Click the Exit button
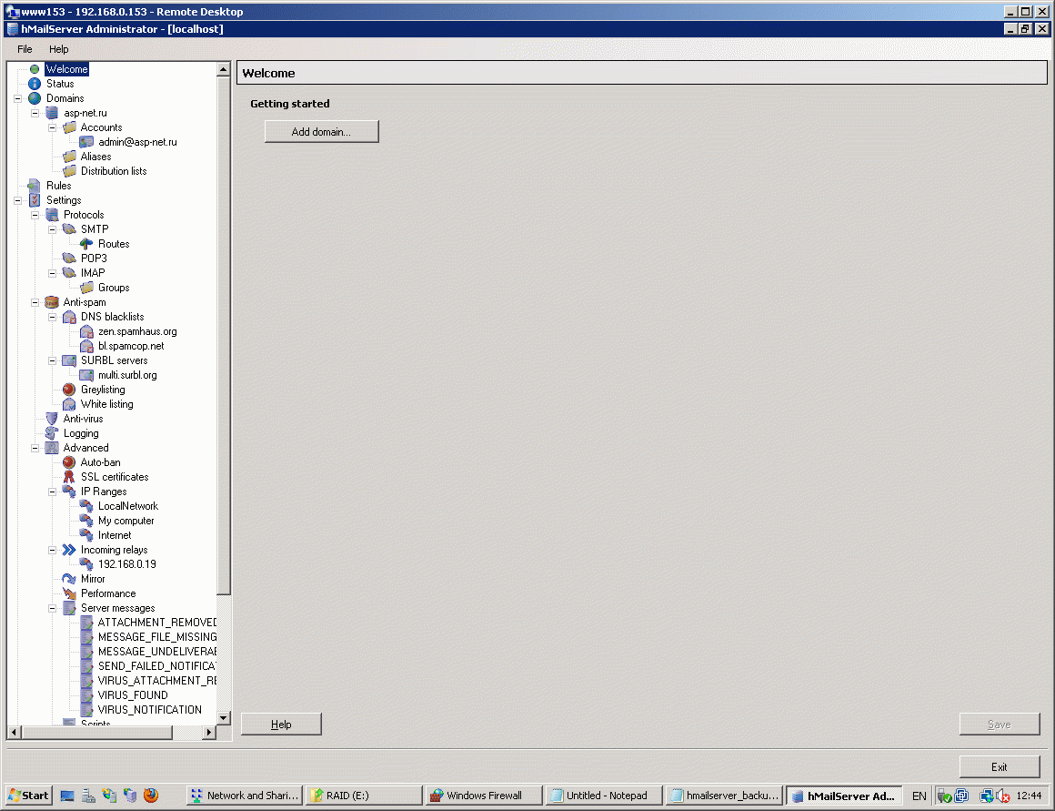The height and width of the screenshot is (811, 1055). pyautogui.click(x=1000, y=766)
